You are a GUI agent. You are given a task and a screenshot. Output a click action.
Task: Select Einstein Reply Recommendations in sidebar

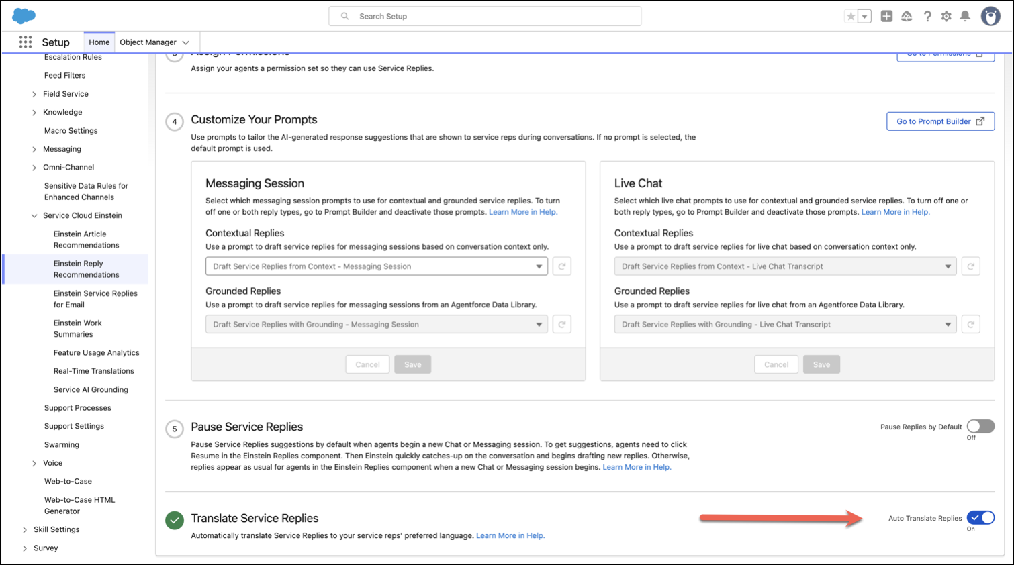tap(86, 269)
